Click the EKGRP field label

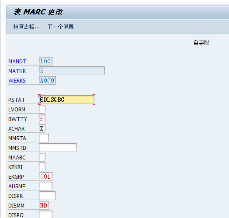pyautogui.click(x=16, y=177)
